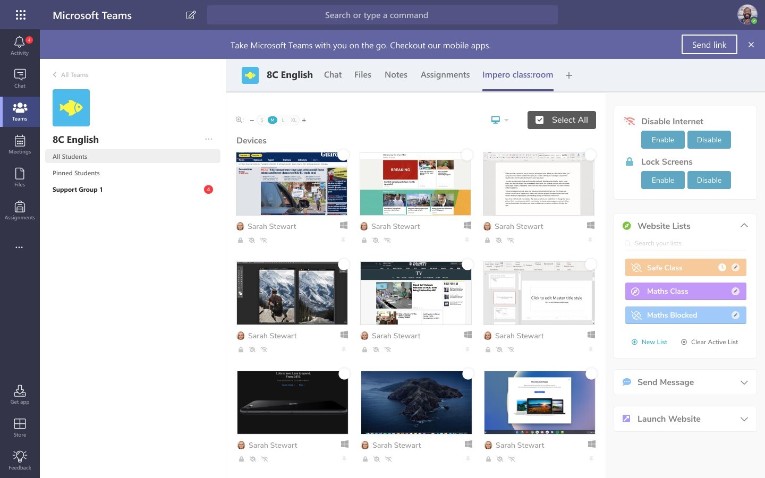This screenshot has width=765, height=478.
Task: Select the Variety TV device circle
Action: pos(467,264)
